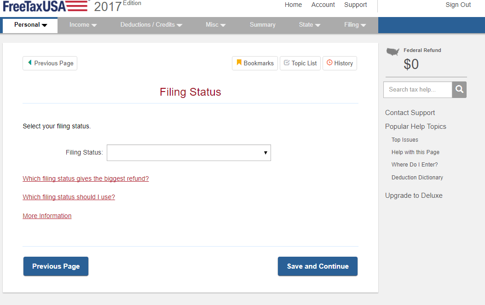Open the State menu tab

click(x=309, y=25)
